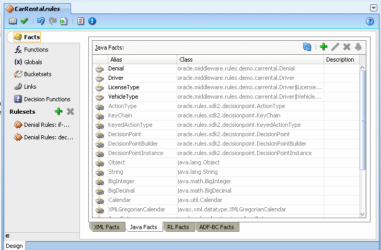
Task: Click the table scrollbar down arrow
Action: point(363,215)
